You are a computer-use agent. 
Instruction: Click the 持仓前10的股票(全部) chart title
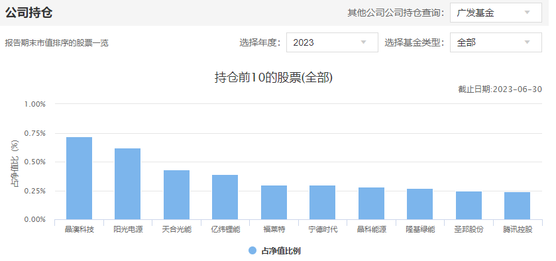click(274, 78)
